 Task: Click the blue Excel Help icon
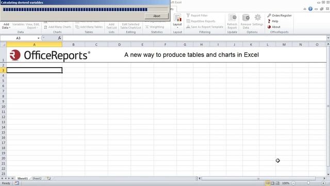click(310, 9)
